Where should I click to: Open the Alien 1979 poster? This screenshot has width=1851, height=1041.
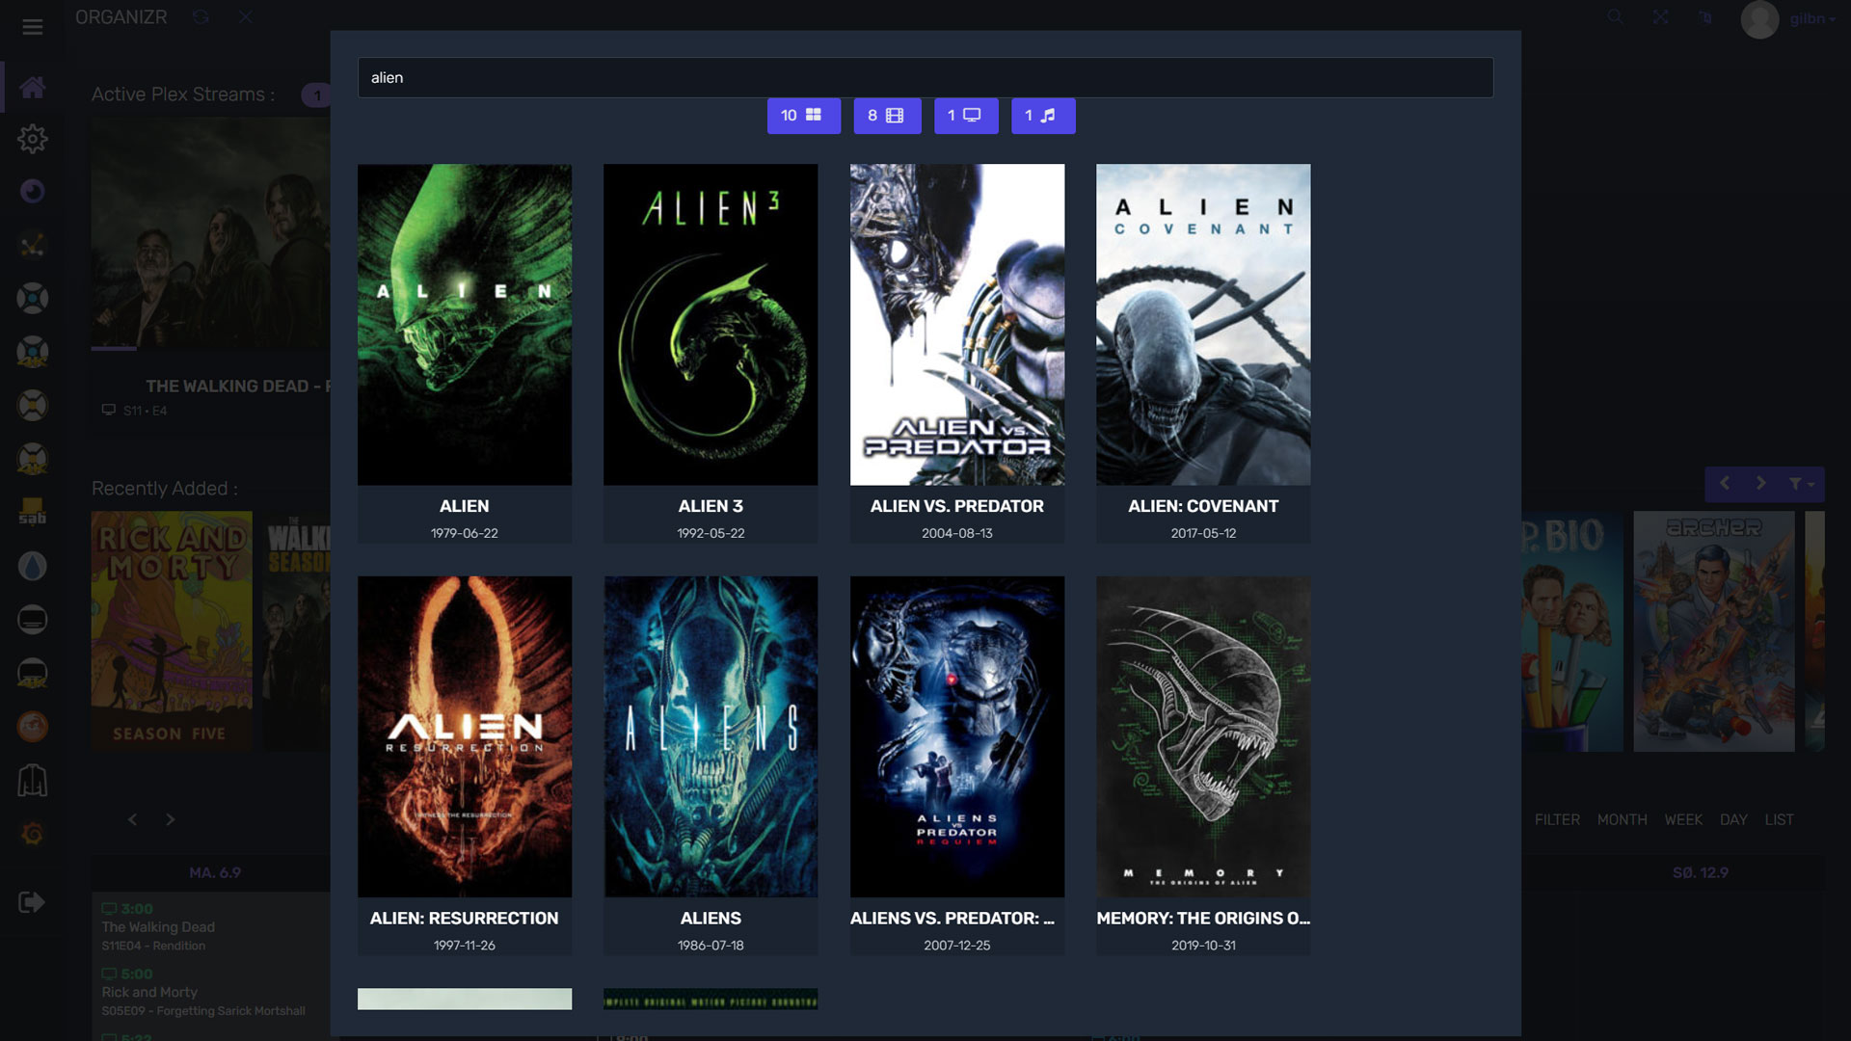click(464, 324)
